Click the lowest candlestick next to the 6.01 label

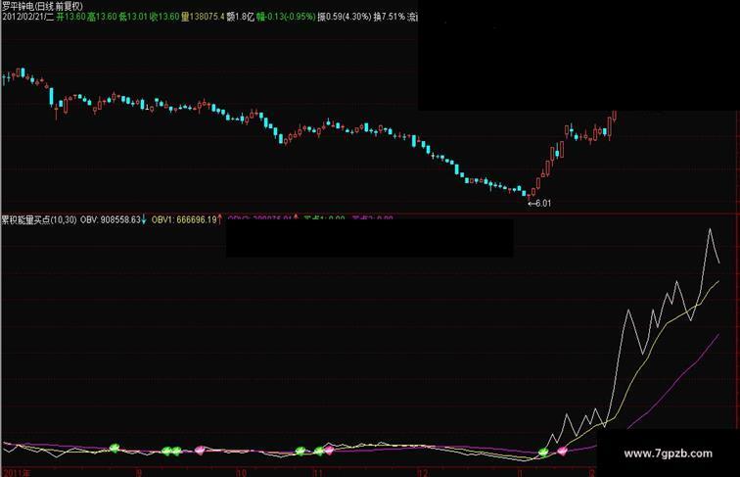point(529,198)
